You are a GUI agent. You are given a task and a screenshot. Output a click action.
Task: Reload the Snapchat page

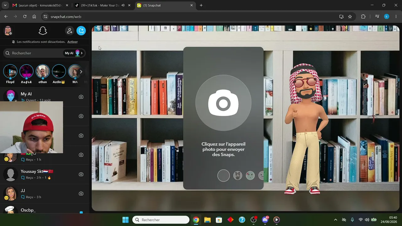tap(25, 17)
